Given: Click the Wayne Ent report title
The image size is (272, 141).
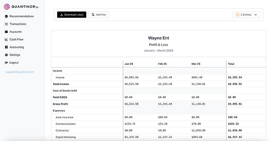Looking at the screenshot, I should pos(158,38).
